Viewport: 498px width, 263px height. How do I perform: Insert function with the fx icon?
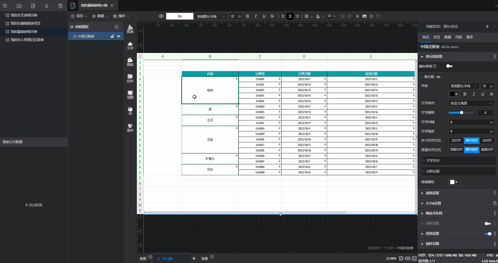pos(357,16)
